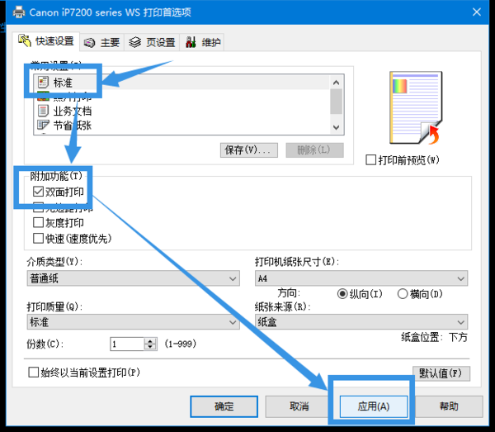Image resolution: width=495 pixels, height=432 pixels.
Task: Select 业务文档 in common settings list
Action: click(181, 111)
